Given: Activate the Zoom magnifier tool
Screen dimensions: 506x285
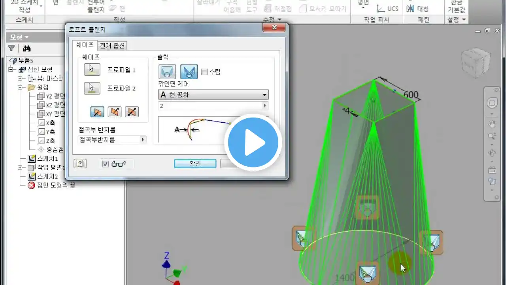Looking at the screenshot, I should 492,137.
